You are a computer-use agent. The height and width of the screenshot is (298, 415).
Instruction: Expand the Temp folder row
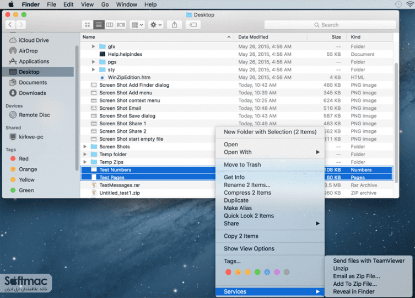[x=85, y=155]
